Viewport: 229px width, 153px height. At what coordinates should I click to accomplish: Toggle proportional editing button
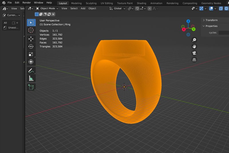149,9
